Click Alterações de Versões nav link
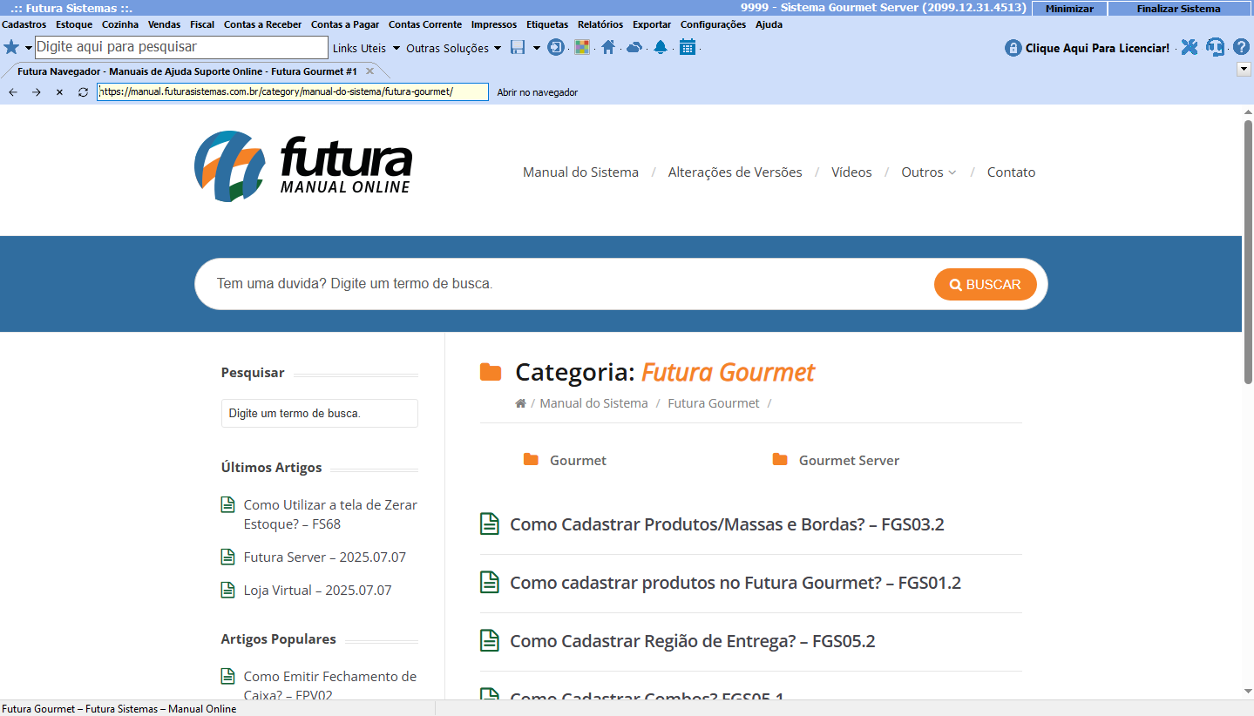The height and width of the screenshot is (716, 1254). [735, 172]
